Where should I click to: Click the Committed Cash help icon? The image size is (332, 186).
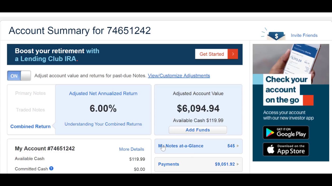[51, 168]
